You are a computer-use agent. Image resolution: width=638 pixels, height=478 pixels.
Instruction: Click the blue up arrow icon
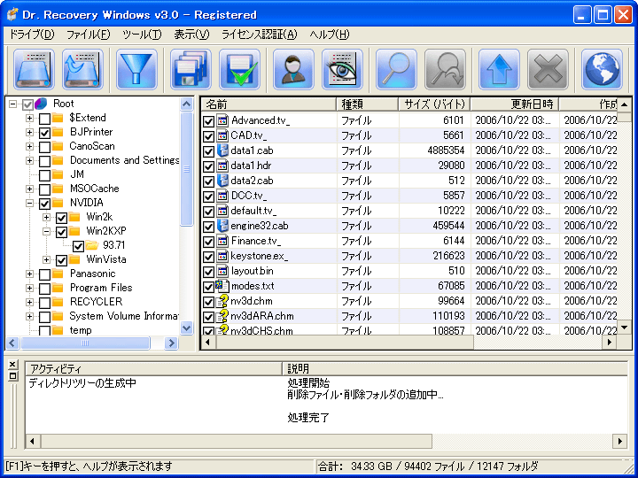[499, 69]
